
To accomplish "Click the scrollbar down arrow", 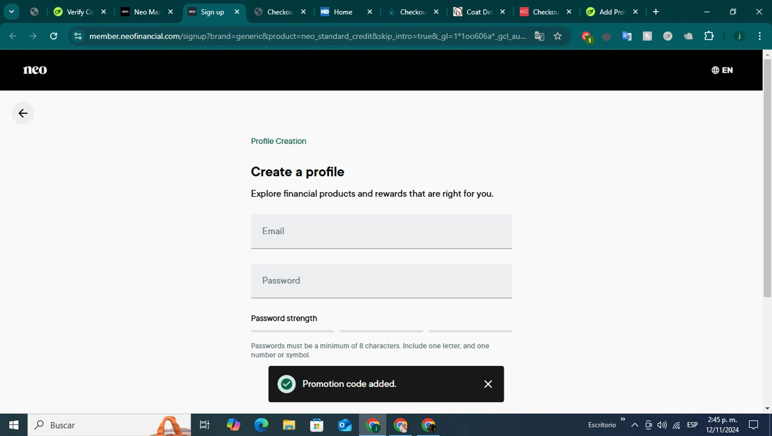I will click(767, 408).
